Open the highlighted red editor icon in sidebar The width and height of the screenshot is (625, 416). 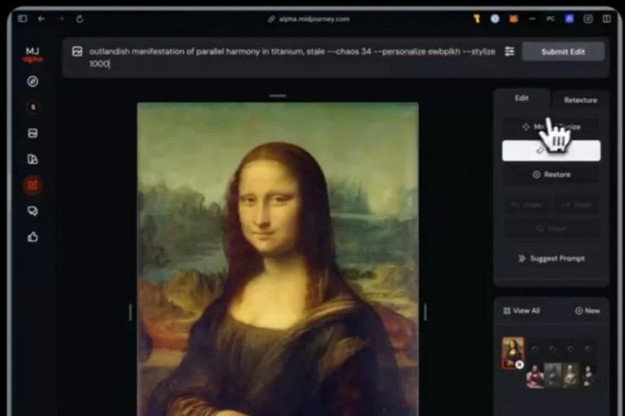coord(33,185)
